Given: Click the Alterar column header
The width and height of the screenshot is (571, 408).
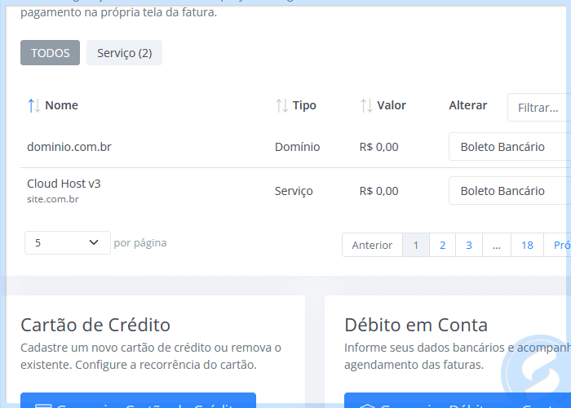Looking at the screenshot, I should (468, 105).
